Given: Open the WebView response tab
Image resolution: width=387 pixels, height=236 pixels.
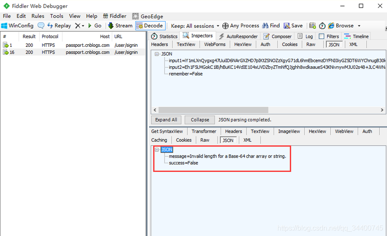Looking at the screenshot, I should (344, 132).
